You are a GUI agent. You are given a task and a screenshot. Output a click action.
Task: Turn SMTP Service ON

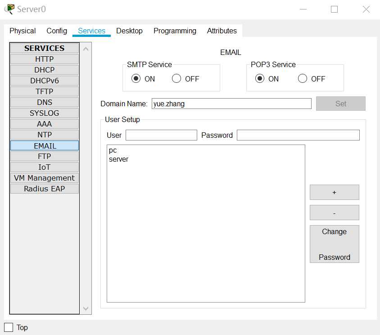(x=136, y=78)
